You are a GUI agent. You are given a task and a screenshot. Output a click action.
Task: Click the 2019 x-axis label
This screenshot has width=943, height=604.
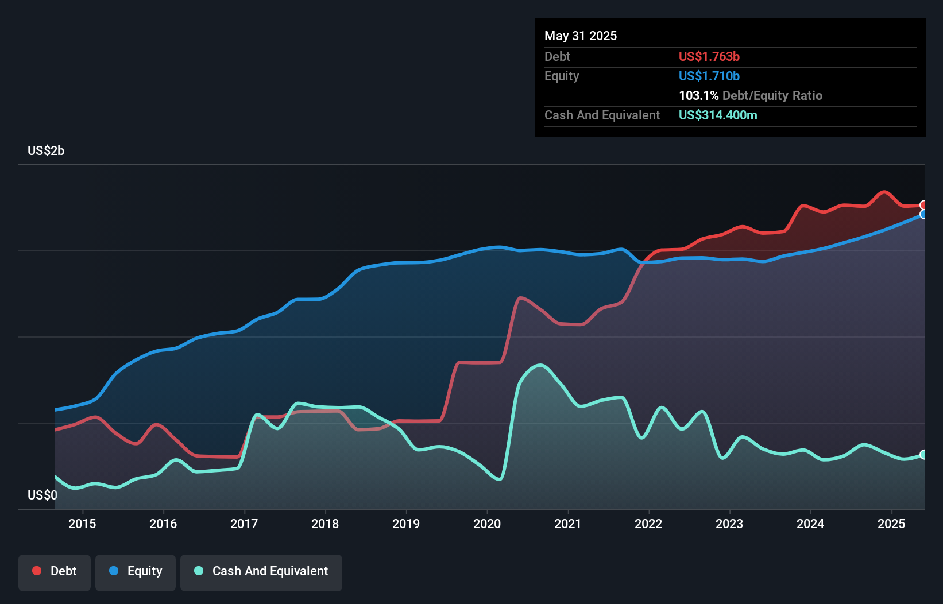tap(406, 524)
